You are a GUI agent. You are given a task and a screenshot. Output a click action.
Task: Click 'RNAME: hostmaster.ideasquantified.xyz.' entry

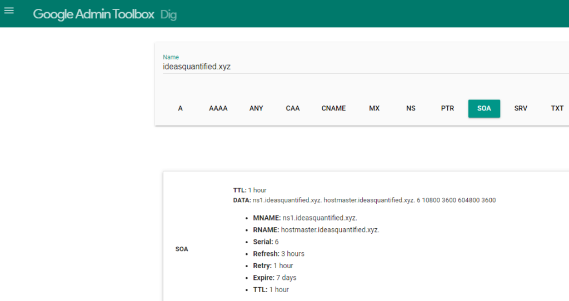point(316,230)
